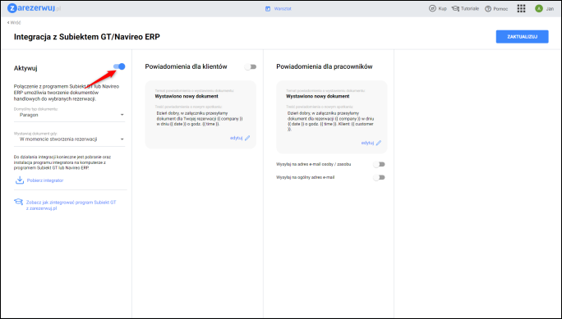Click the Jan user avatar

tap(539, 8)
